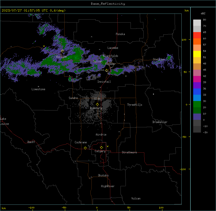
Task: Click the Didsbury town label
Action: tap(96, 108)
